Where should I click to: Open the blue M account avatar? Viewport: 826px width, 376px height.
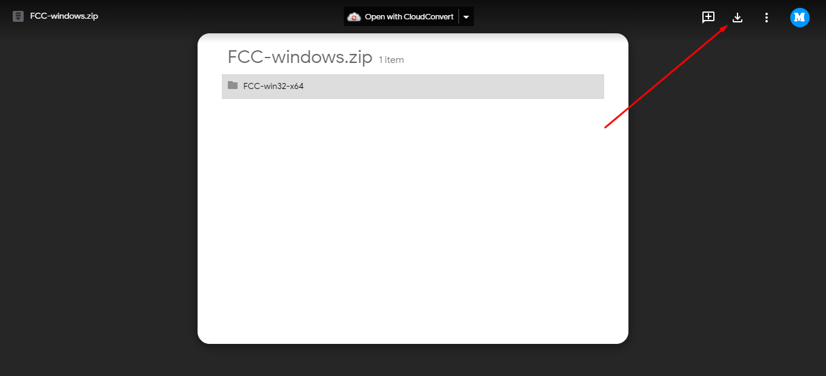800,18
